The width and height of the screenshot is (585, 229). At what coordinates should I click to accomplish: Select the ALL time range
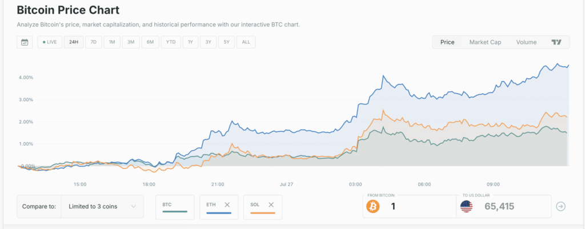point(246,42)
